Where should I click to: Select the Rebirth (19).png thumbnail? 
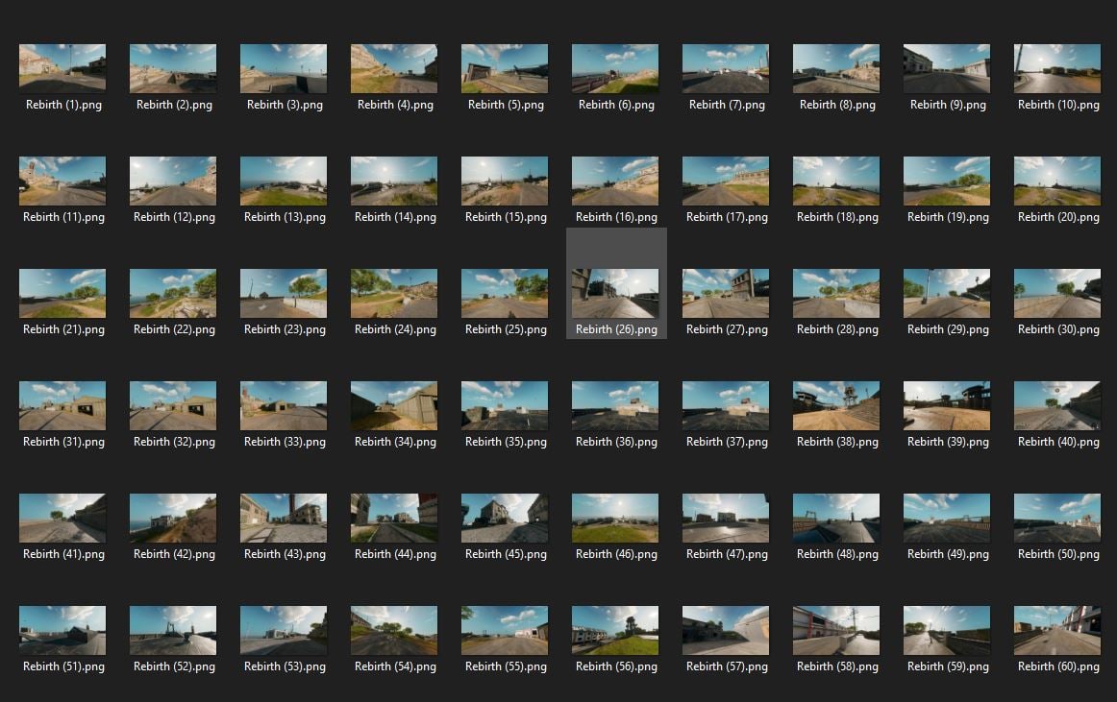point(947,181)
